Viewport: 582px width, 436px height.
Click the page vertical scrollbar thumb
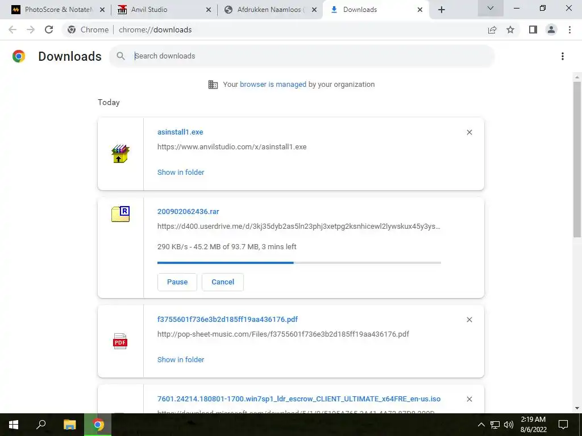(x=577, y=160)
